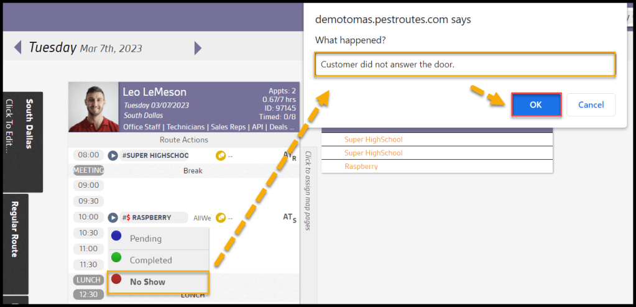Select Completed status from dropdown

[x=150, y=260]
